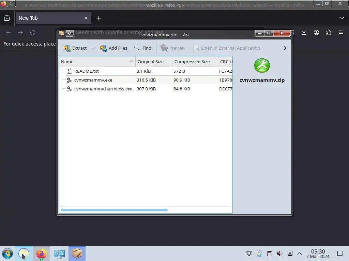The height and width of the screenshot is (261, 349).
Task: Close the Ark window
Action: point(282,33)
